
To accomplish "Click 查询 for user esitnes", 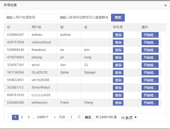I will coord(118,35).
